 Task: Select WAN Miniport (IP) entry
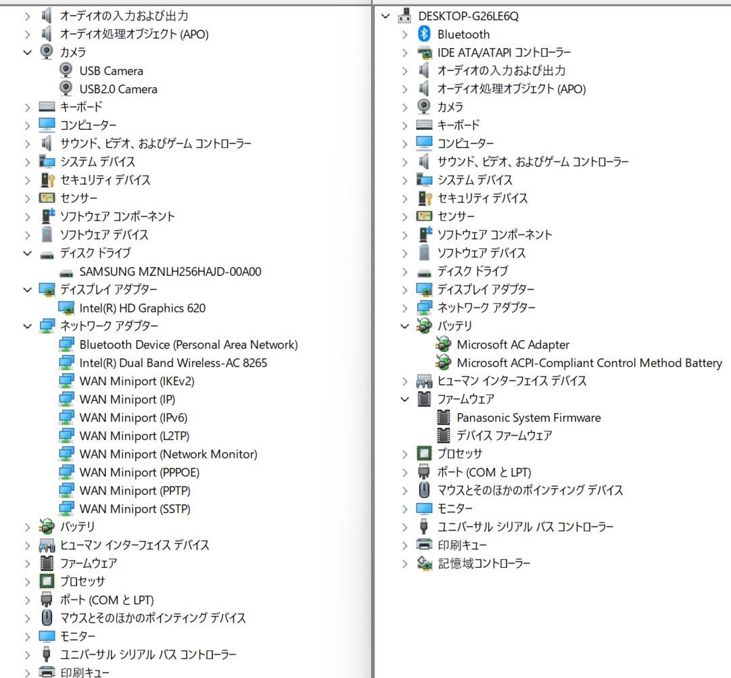click(127, 399)
